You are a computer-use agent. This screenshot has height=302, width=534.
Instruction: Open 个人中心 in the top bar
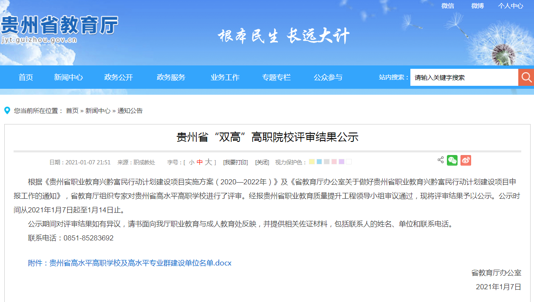coord(510,6)
